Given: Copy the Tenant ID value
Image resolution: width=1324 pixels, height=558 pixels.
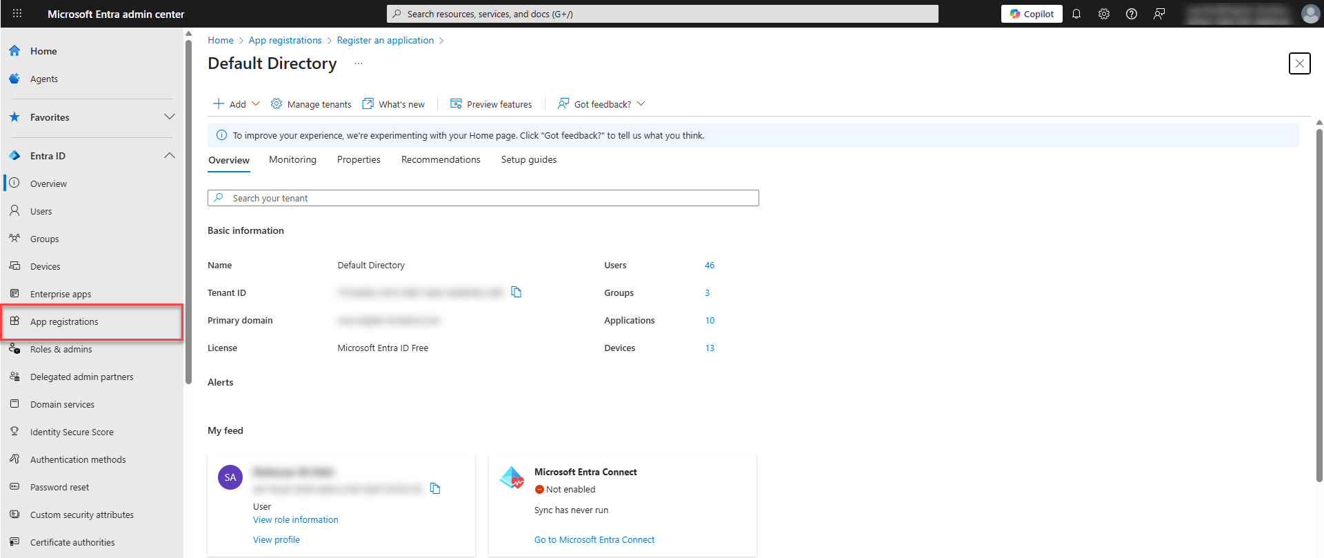Looking at the screenshot, I should click(516, 292).
